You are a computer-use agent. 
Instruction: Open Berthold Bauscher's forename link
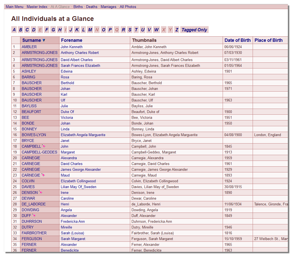(x=67, y=83)
